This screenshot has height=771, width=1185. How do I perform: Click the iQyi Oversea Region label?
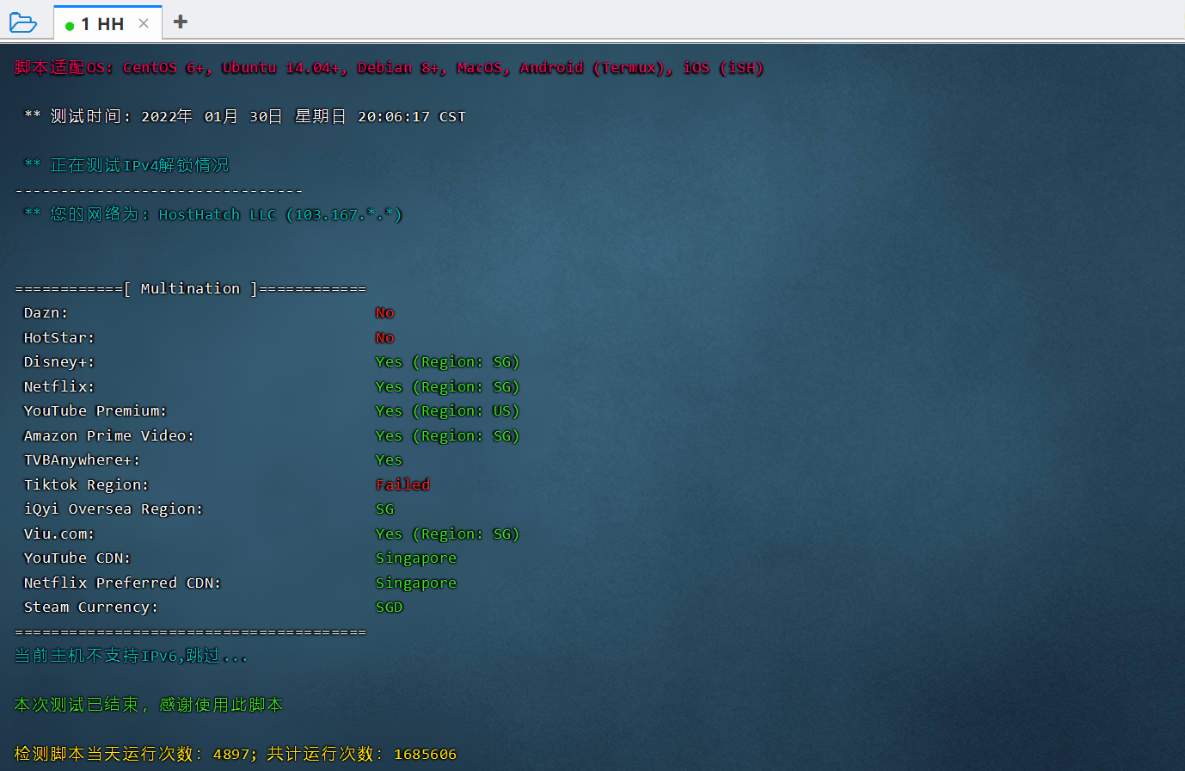click(x=113, y=509)
